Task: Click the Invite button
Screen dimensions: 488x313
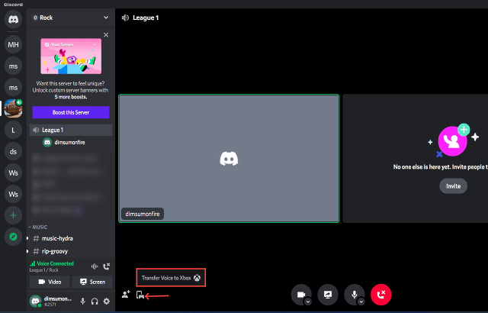Action: [453, 186]
